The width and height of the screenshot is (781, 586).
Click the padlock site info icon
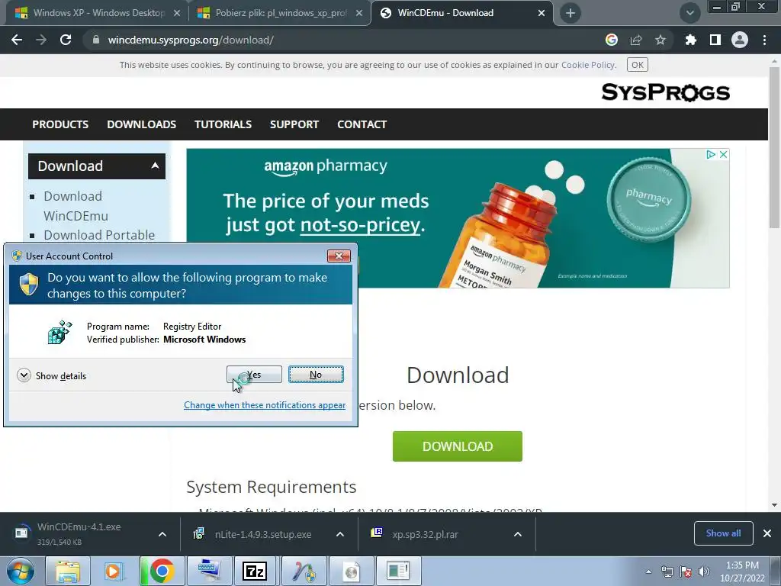click(96, 40)
